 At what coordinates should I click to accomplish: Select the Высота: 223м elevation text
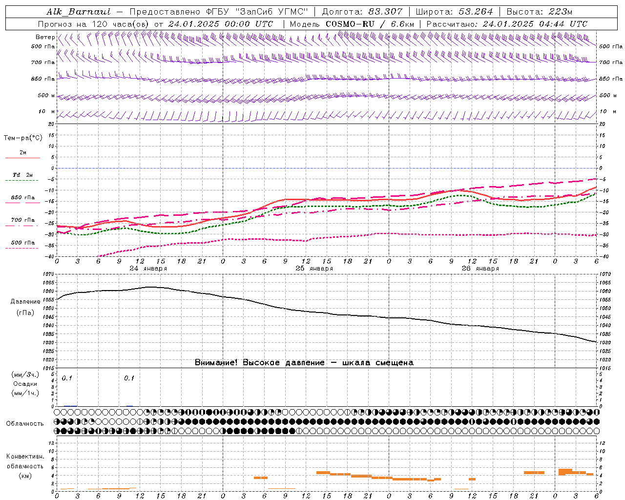click(x=539, y=12)
